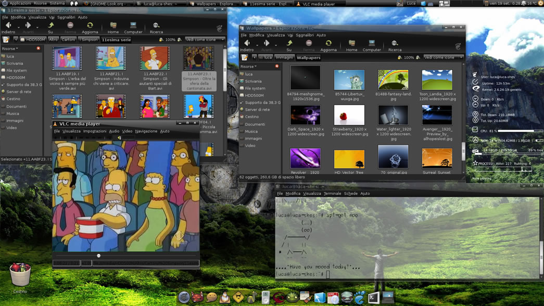544x306 pixels.
Task: Toggle location edit button in 11esima serie window
Action: [x=6, y=40]
